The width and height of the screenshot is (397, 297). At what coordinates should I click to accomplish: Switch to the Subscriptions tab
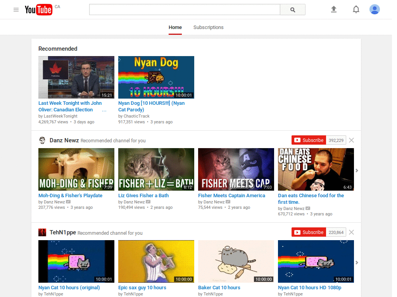208,27
